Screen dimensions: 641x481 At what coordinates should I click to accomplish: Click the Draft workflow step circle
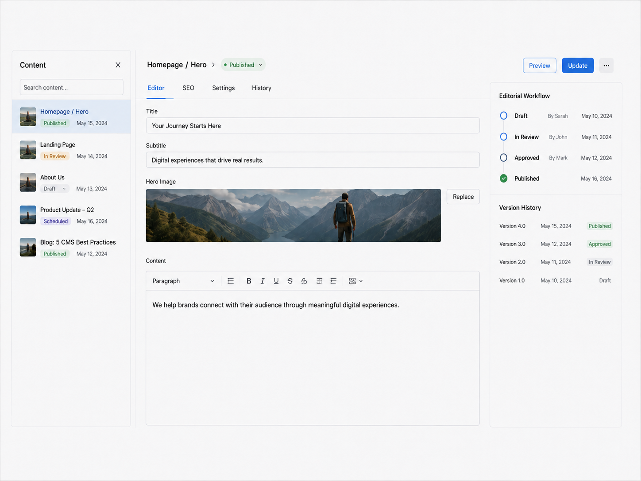(x=503, y=116)
